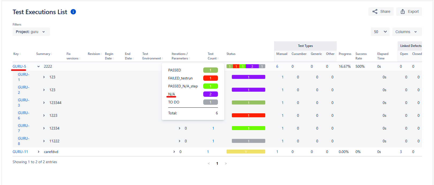The width and height of the screenshot is (434, 185).
Task: Open the 50 page size dropdown
Action: 380,32
